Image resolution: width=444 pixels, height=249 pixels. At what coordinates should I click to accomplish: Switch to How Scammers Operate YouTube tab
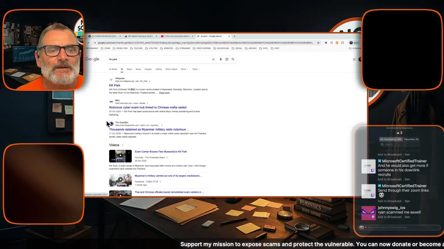pos(177,36)
